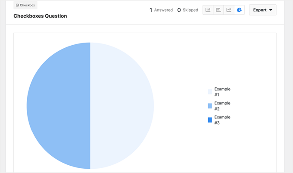Viewport: 293px width, 173px height.
Task: Click the Skipped count
Action: pyautogui.click(x=191, y=10)
